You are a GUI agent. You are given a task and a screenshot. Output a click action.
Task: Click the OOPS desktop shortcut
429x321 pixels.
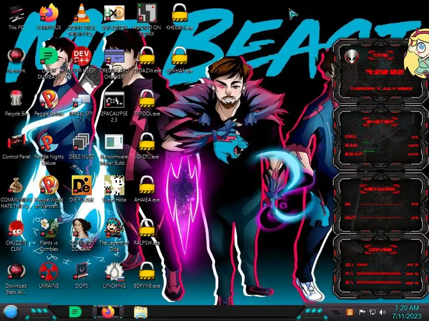(x=82, y=276)
